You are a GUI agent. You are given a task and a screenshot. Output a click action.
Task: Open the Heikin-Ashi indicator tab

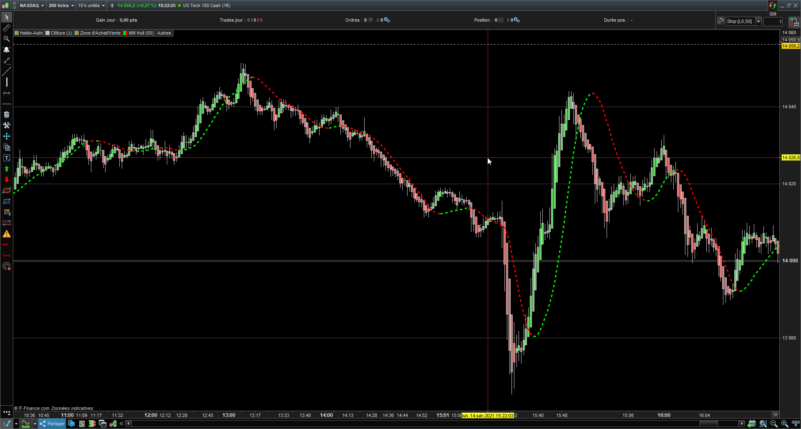coord(28,33)
